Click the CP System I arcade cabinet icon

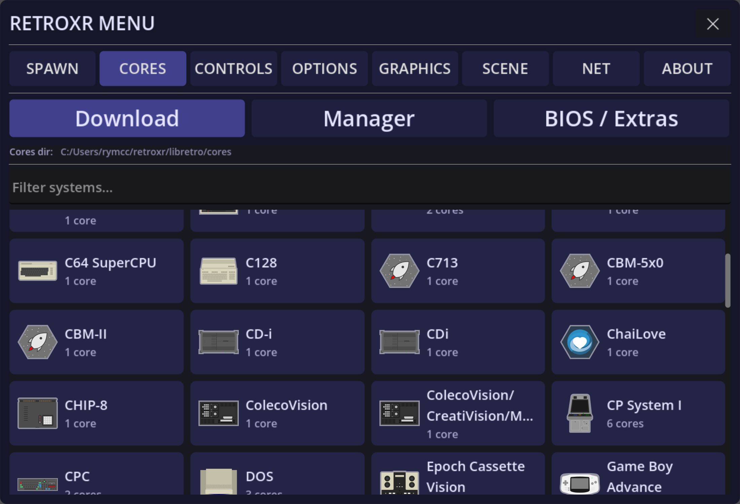coord(580,413)
